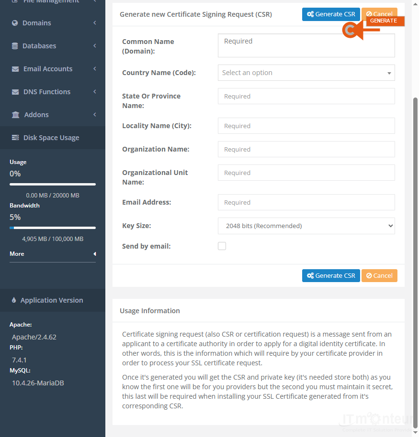419x437 pixels.
Task: Expand the Email Accounts chevron
Action: tap(95, 69)
